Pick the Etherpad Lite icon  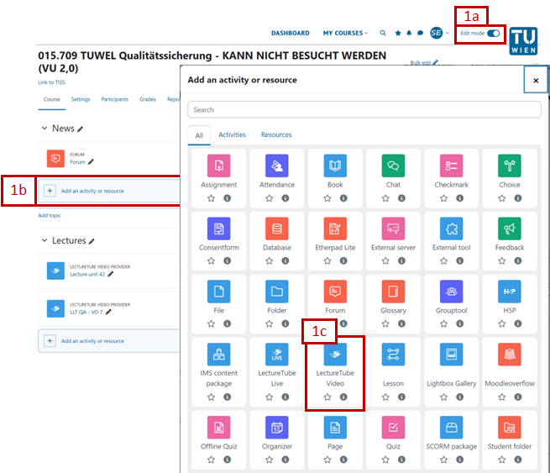[x=335, y=229]
